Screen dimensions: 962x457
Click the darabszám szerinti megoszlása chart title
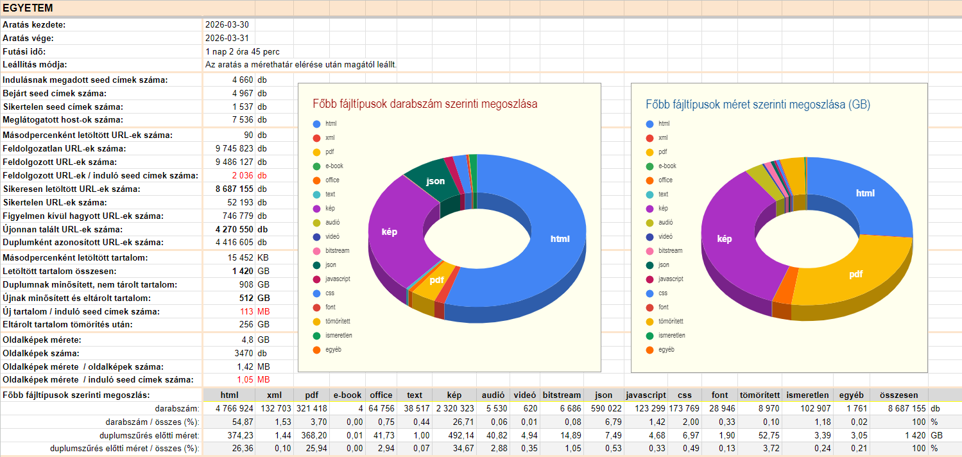point(425,104)
